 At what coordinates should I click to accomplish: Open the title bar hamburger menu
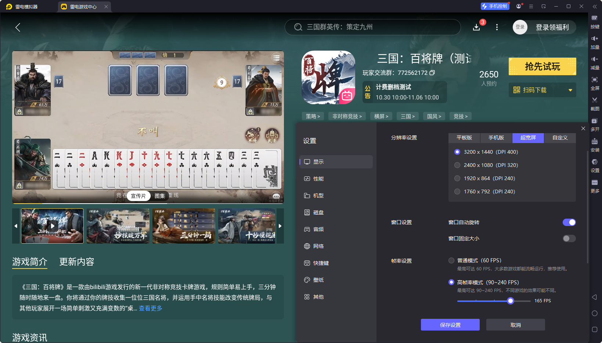point(531,6)
